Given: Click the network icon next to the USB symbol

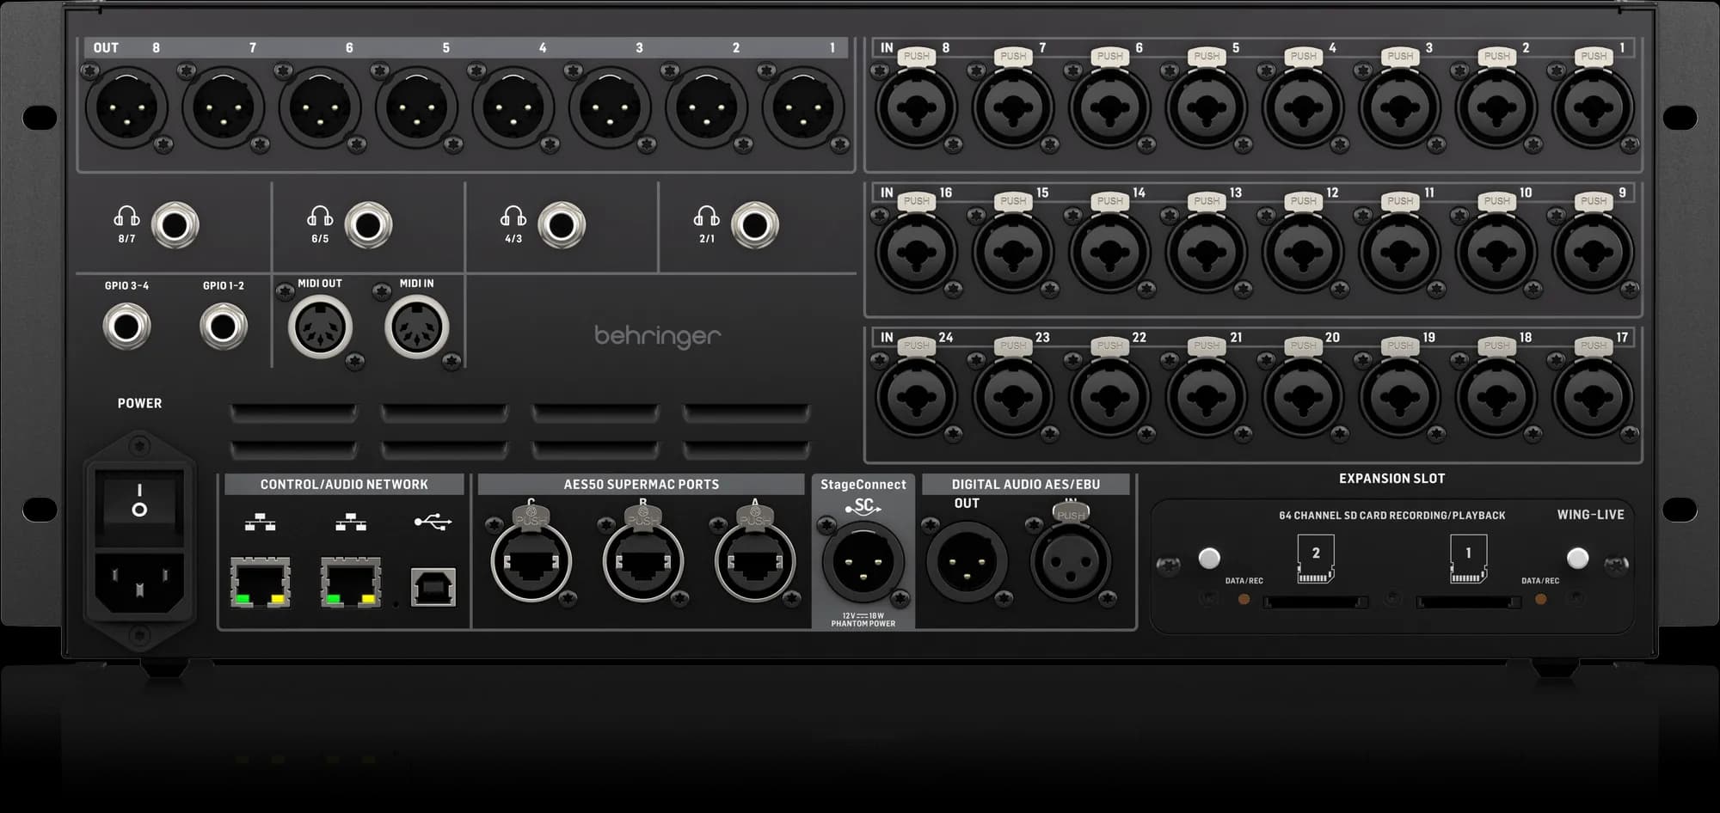Looking at the screenshot, I should 351,522.
